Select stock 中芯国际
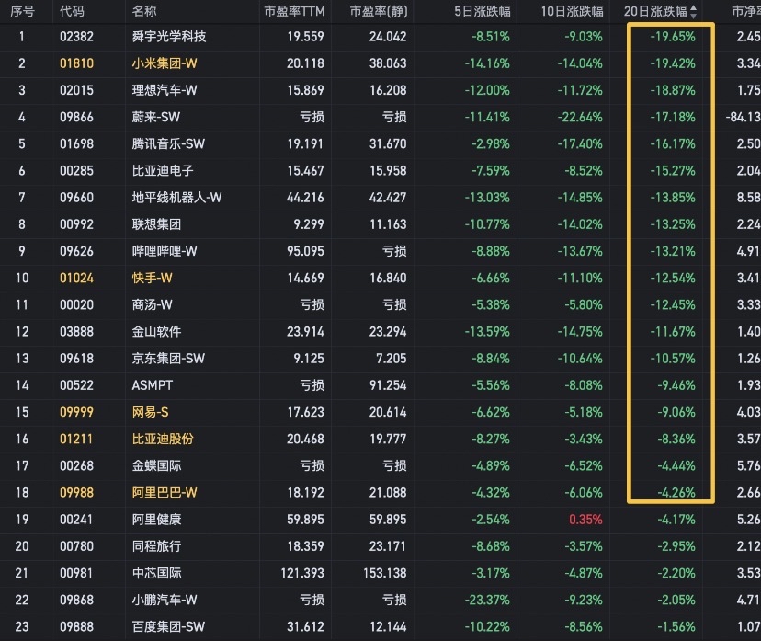Screen dimensions: 761x641 coord(156,573)
